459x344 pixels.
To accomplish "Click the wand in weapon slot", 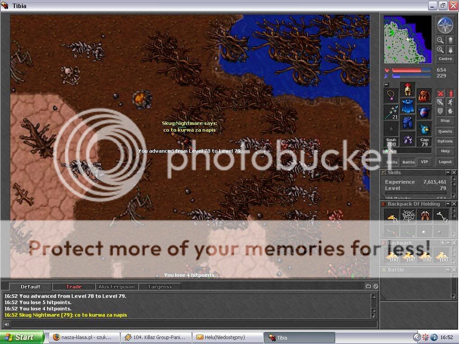I will tap(391, 112).
